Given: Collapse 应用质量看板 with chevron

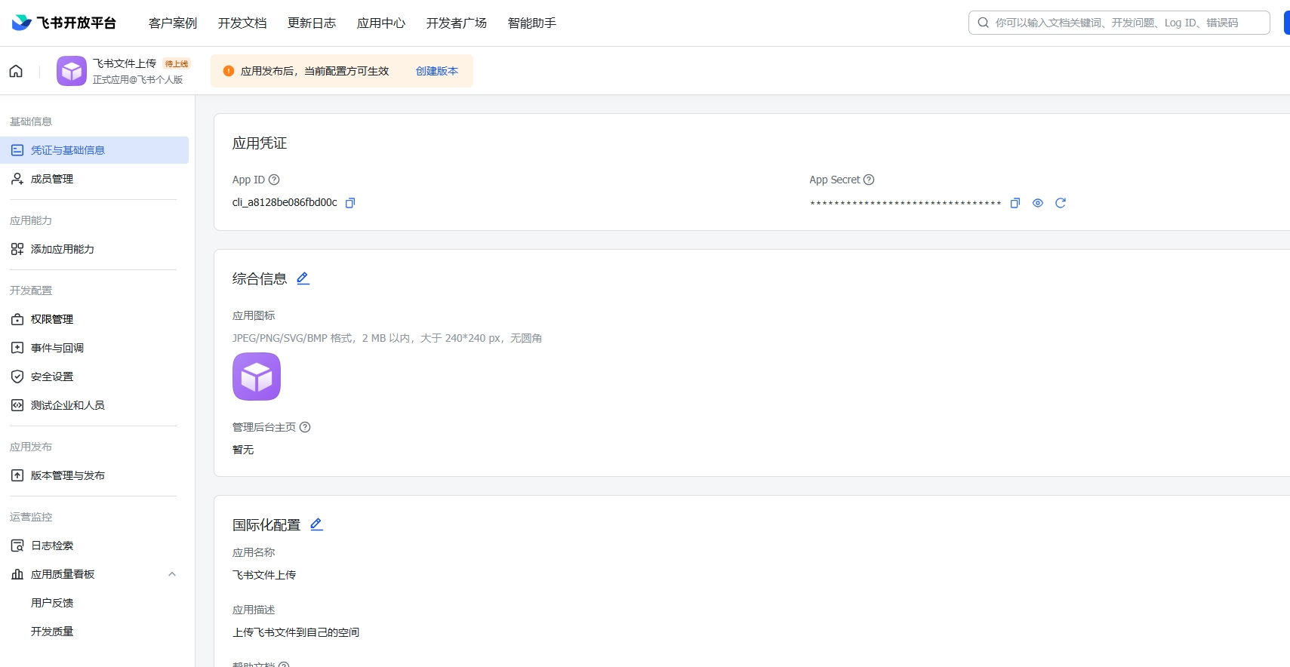Looking at the screenshot, I should 172,574.
